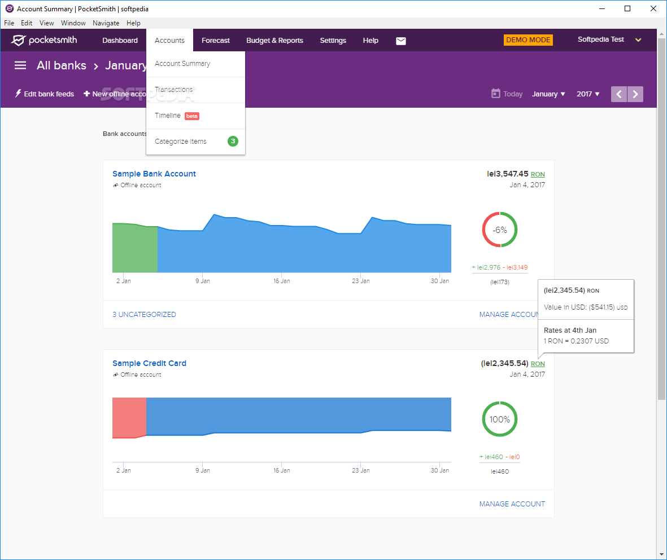This screenshot has height=560, width=667.
Task: Click the PocketSmith logo
Action: click(x=44, y=41)
